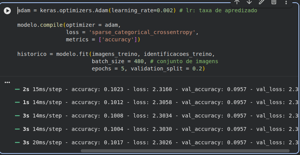Click output line with loss 2.3160
The height and width of the screenshot is (155, 300).
[154, 90]
